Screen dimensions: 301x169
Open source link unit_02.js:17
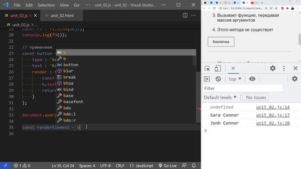(x=273, y=115)
